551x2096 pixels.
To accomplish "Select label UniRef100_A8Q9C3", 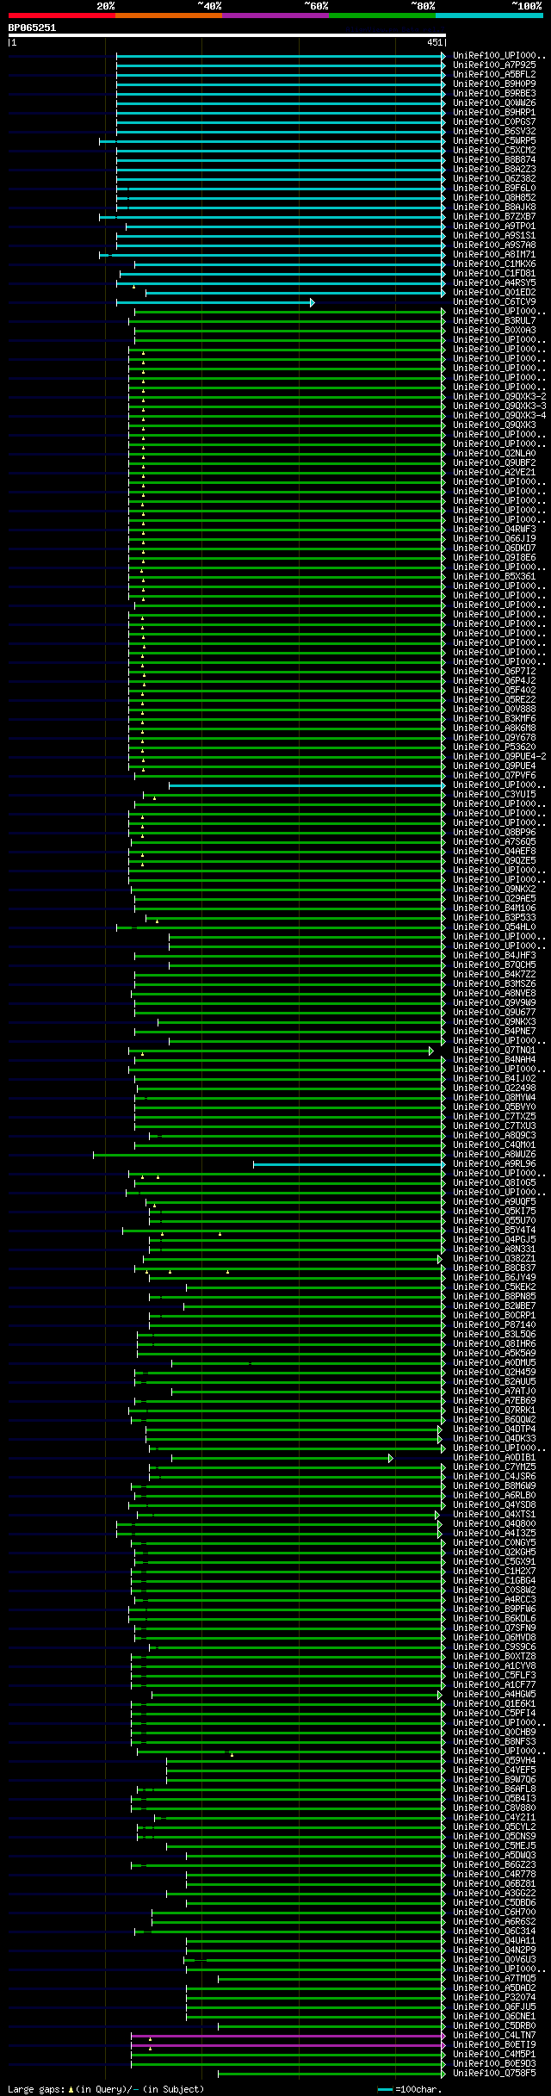I will click(x=494, y=1137).
